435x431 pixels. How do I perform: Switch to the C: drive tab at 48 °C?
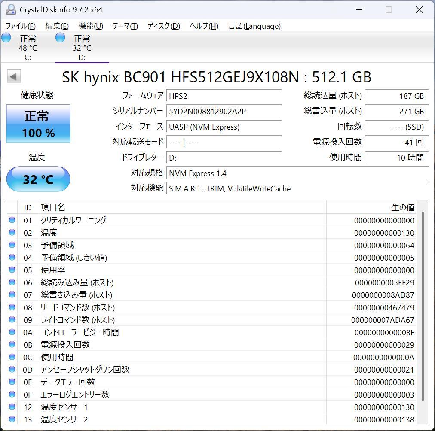(28, 47)
